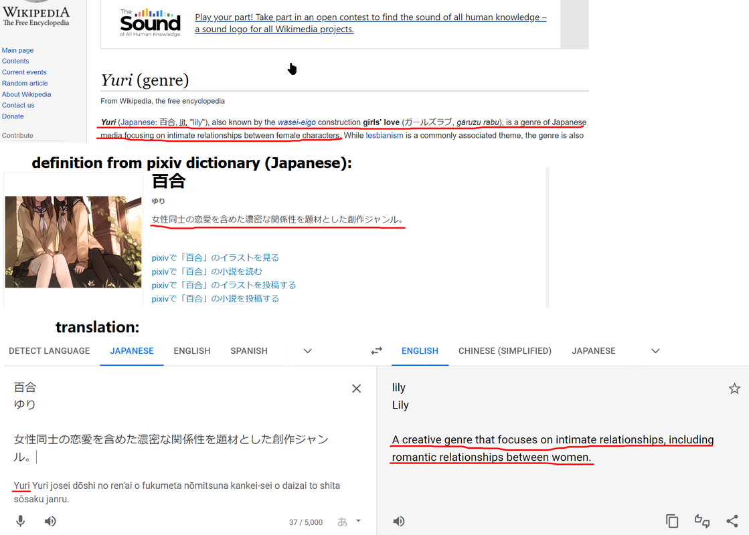Select Japanese source language tab
Viewport: 749px width, 535px height.
[132, 351]
